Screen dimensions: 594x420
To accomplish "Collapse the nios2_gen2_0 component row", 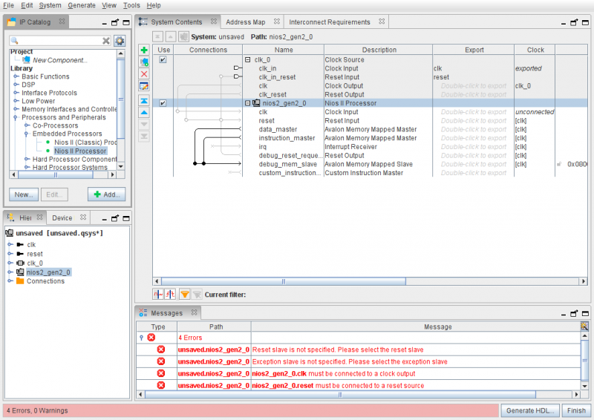I will click(248, 103).
